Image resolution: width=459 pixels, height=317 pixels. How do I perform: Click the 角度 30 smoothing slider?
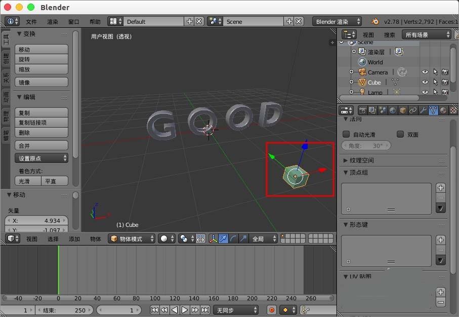point(366,145)
